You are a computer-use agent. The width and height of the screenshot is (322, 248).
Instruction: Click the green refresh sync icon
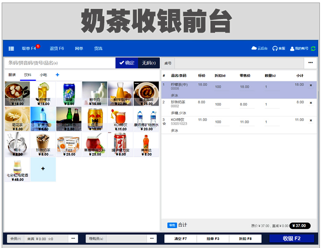click(x=313, y=49)
